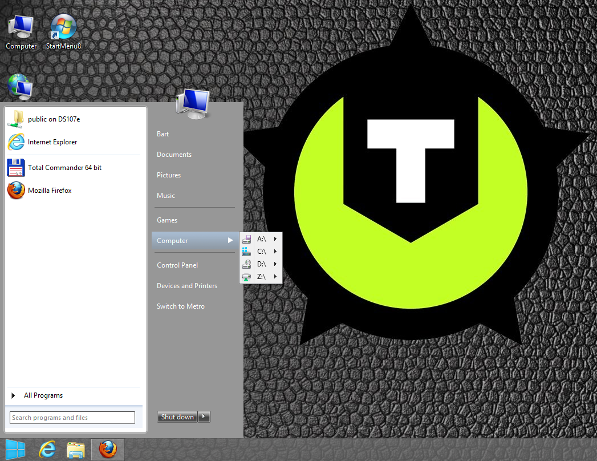Expand the Z:\ drive submenu arrow
Image resolution: width=597 pixels, height=461 pixels.
pyautogui.click(x=275, y=277)
